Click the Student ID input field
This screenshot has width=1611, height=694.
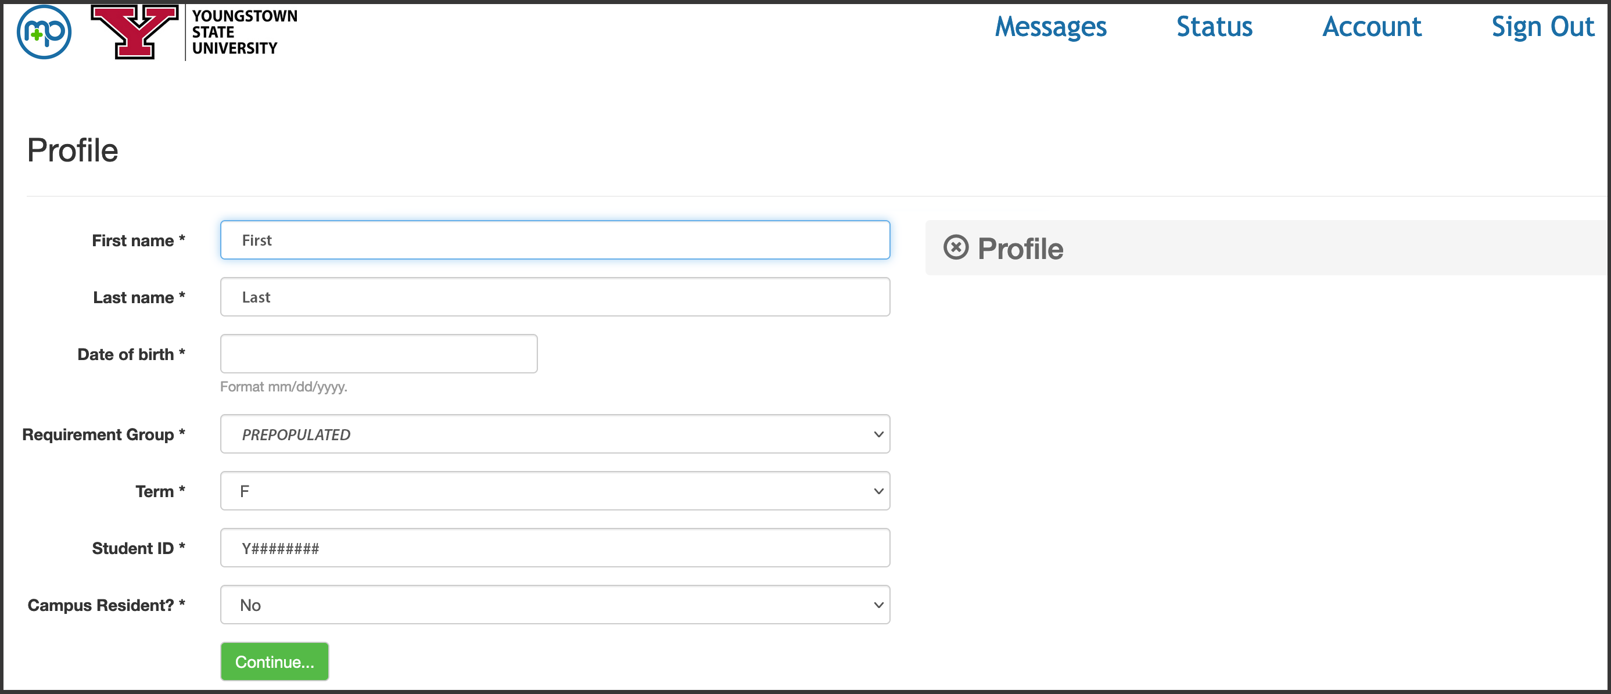[x=555, y=548]
